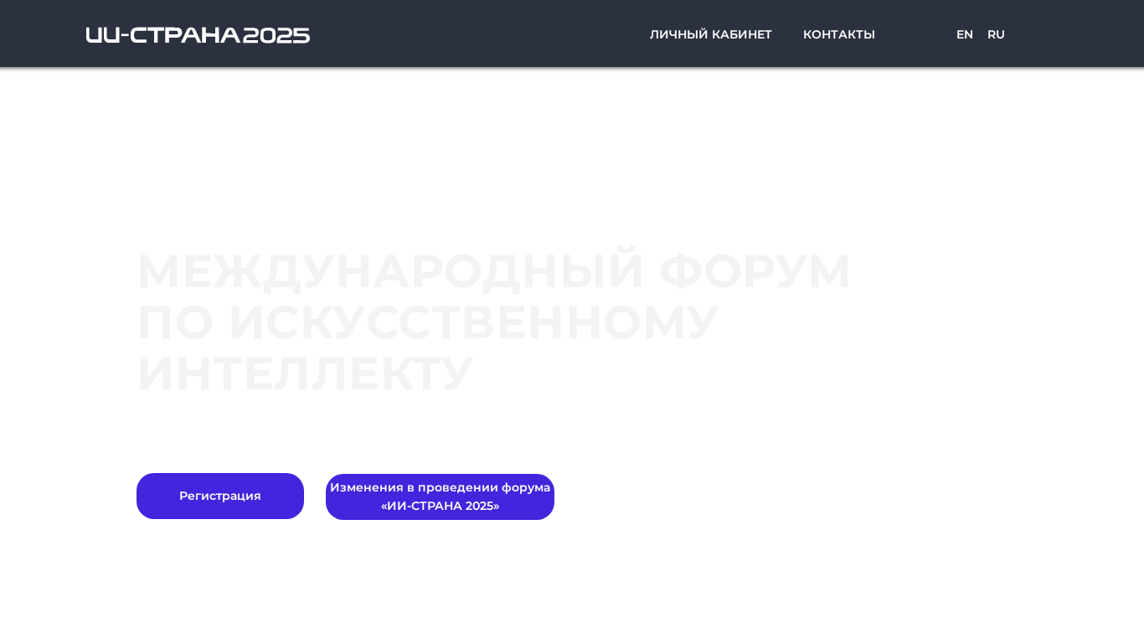Switch site language to EN
The width and height of the screenshot is (1144, 643).
click(x=965, y=34)
